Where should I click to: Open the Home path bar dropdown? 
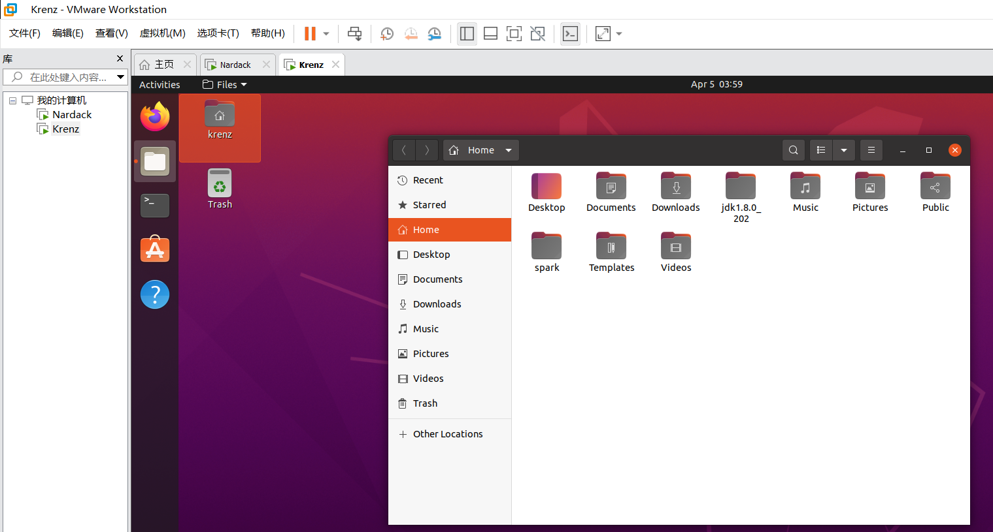coord(481,150)
